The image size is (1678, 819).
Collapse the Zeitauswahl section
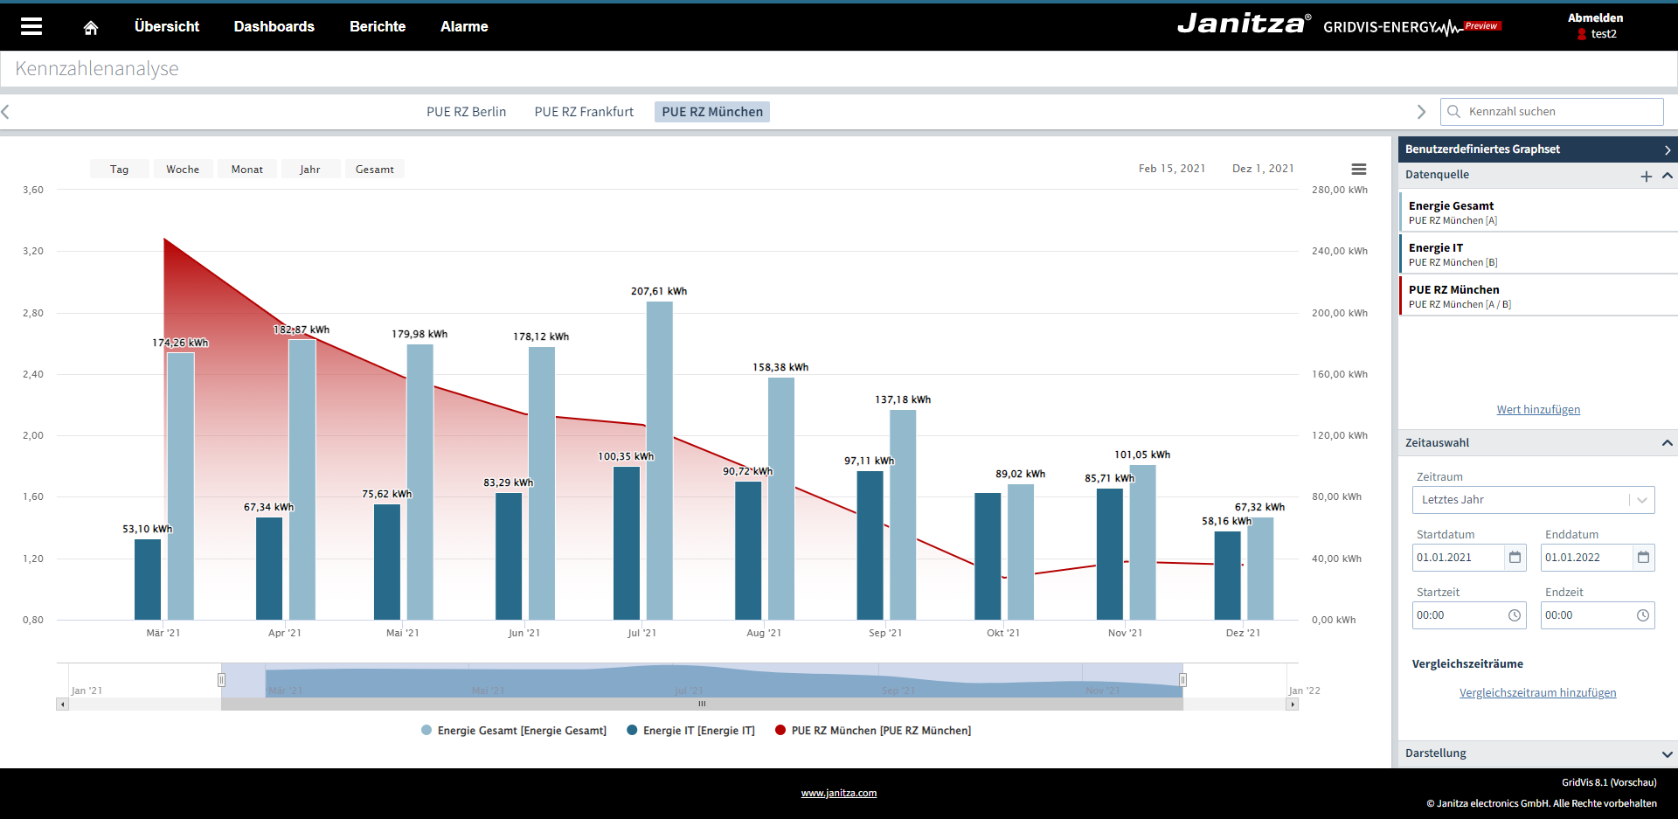[x=1667, y=443]
